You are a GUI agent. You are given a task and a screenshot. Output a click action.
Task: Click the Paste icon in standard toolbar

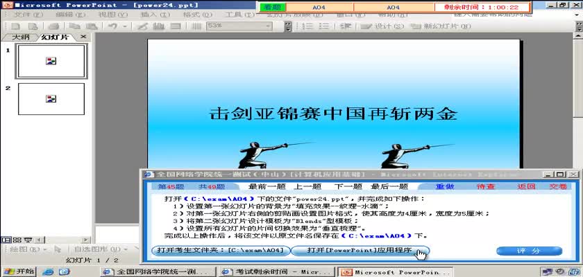pos(92,26)
